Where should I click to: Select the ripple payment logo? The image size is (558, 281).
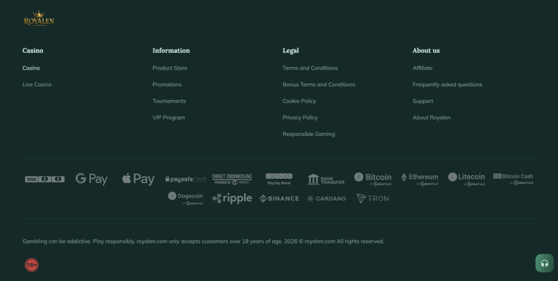(232, 198)
